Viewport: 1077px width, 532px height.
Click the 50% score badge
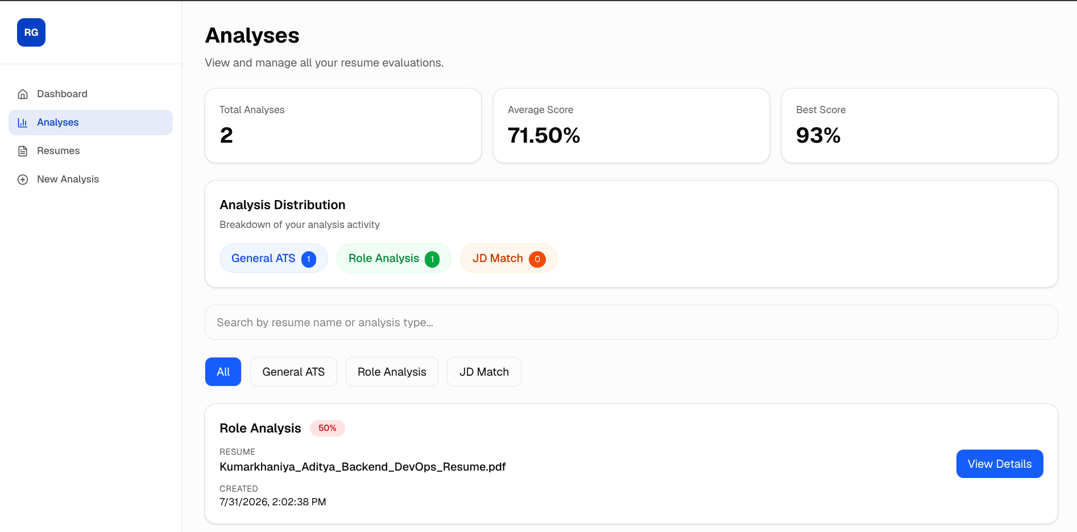tap(328, 428)
